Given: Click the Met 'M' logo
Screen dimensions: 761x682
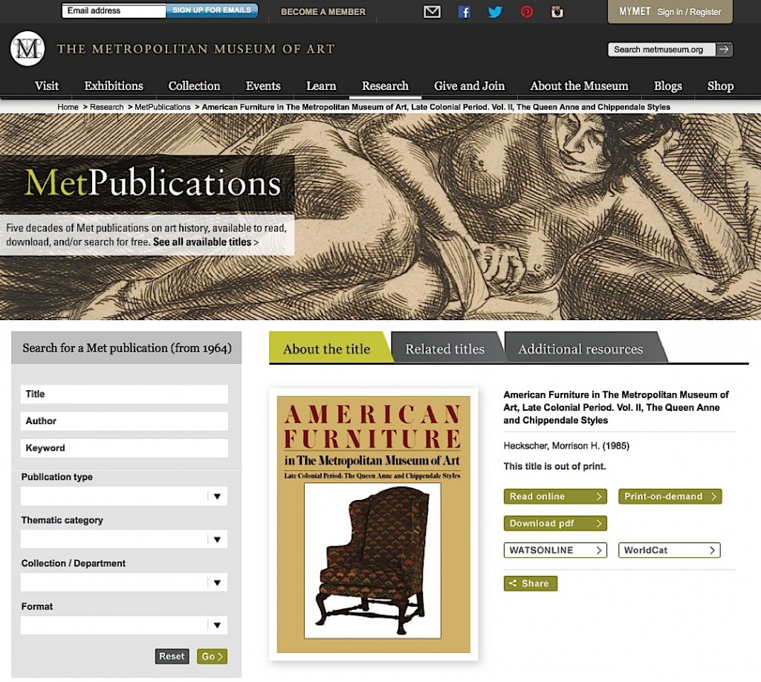Looking at the screenshot, I should click(x=27, y=48).
